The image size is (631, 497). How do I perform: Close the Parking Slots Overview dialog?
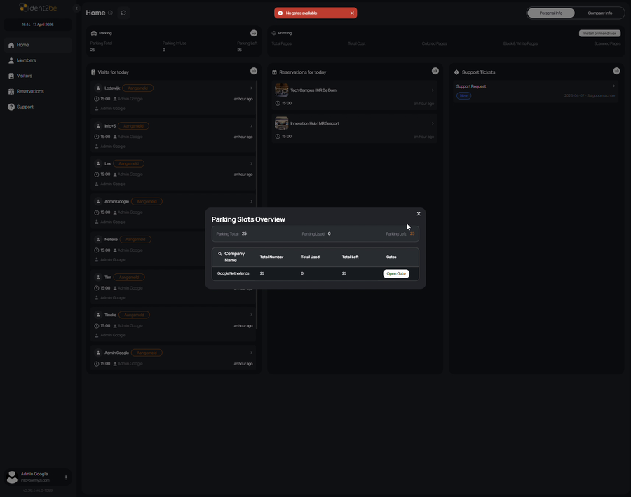[419, 214]
